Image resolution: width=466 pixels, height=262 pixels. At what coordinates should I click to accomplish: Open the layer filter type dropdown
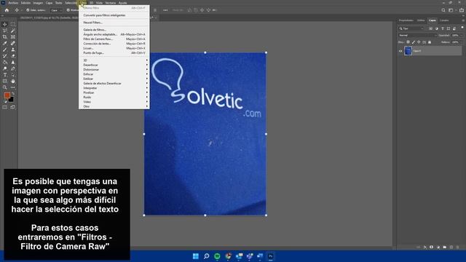(411, 28)
